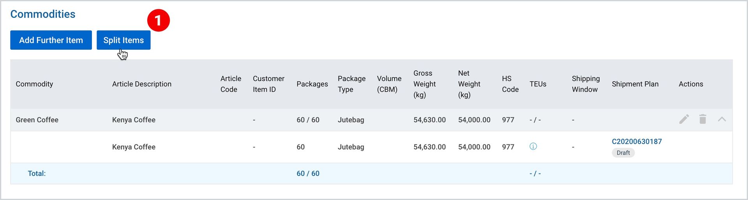Image resolution: width=748 pixels, height=200 pixels.
Task: Click the Article Description column header
Action: click(142, 84)
